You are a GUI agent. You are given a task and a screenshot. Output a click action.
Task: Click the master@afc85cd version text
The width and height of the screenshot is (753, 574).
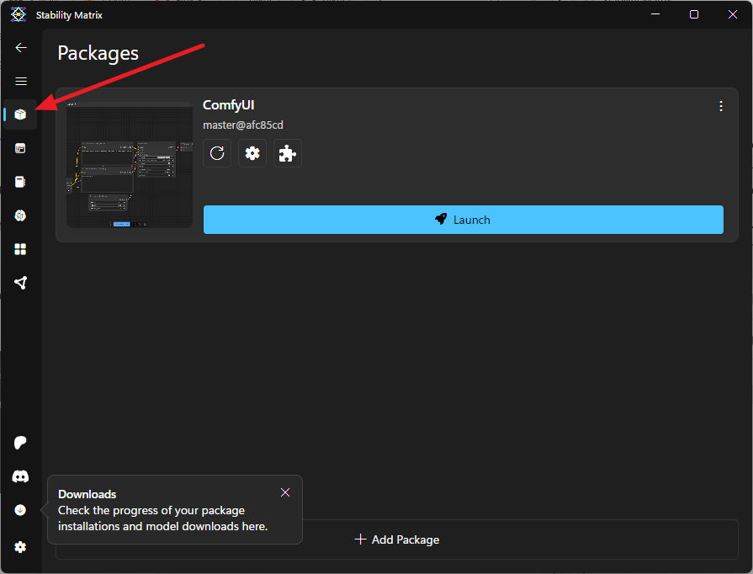click(243, 125)
